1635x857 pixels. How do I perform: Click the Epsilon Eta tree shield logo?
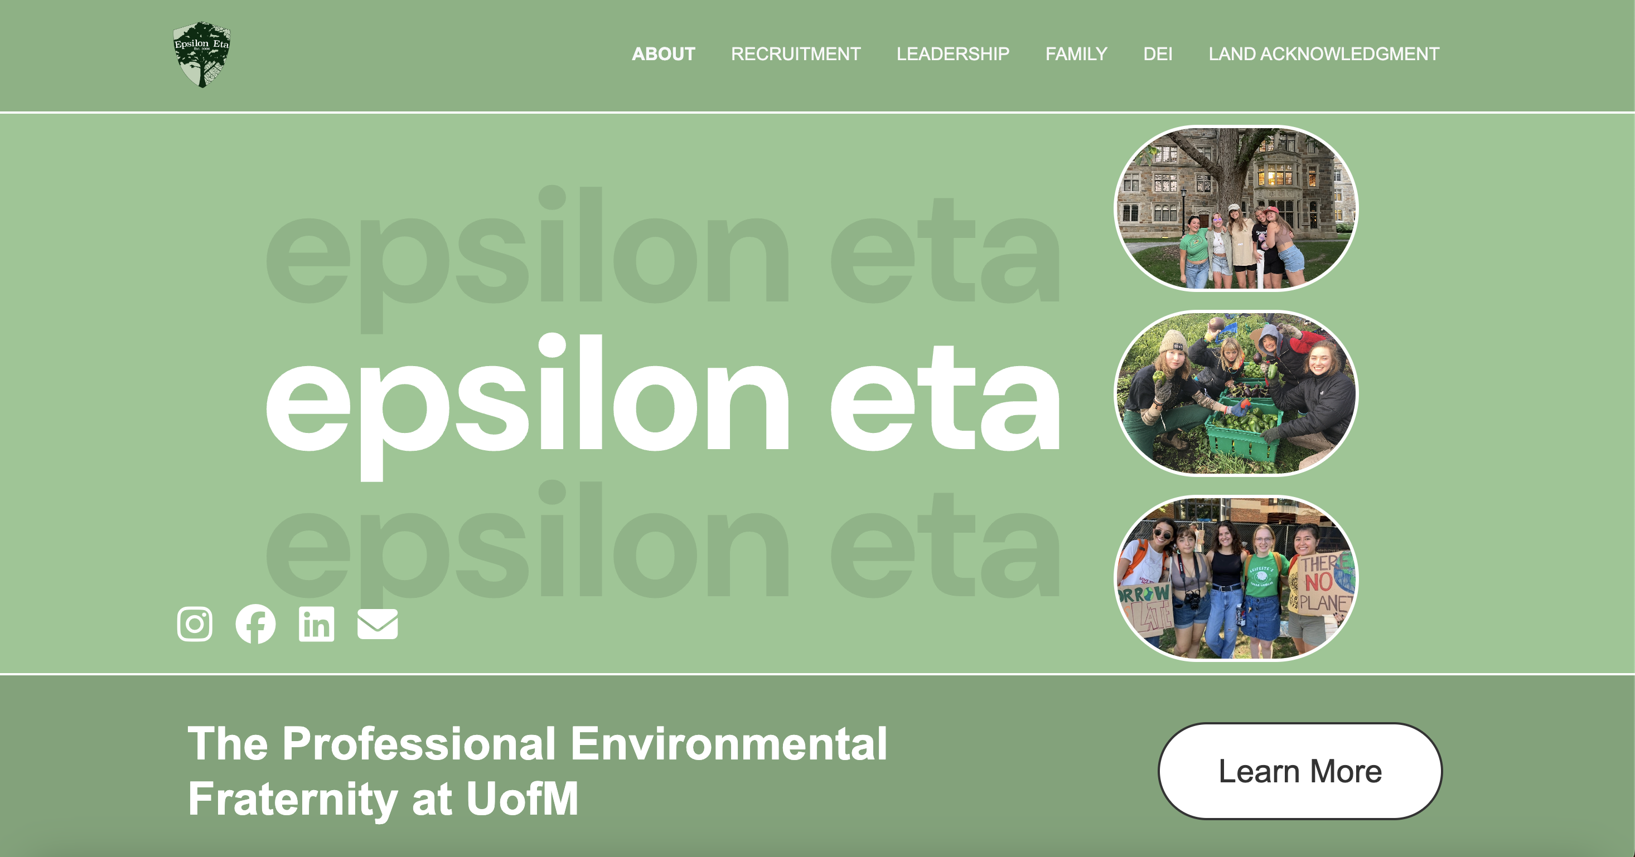202,55
